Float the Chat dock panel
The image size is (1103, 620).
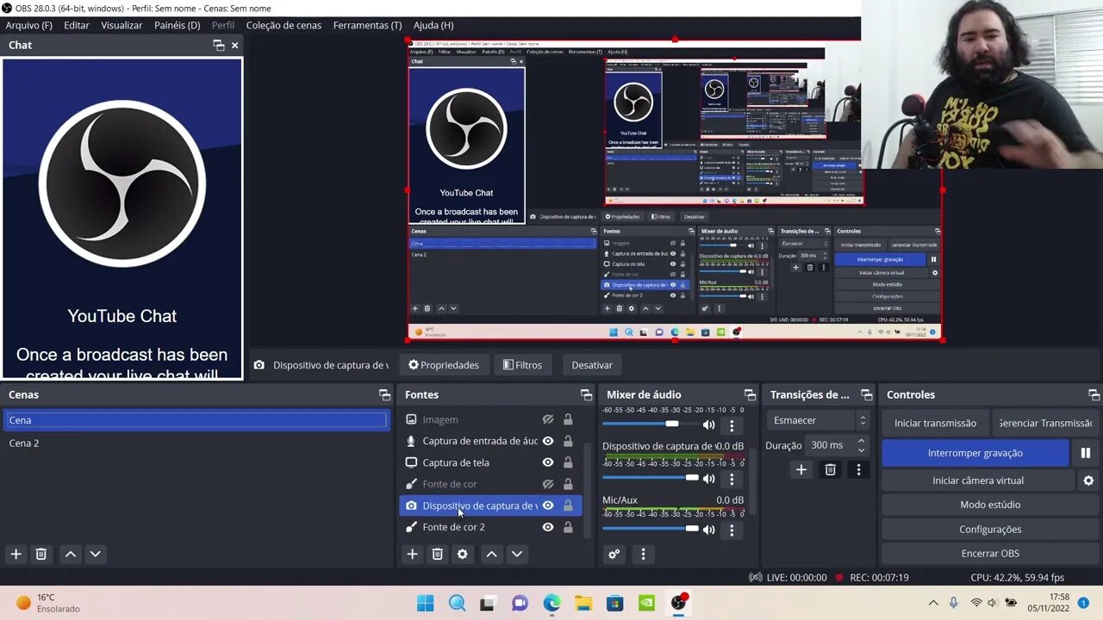point(218,45)
